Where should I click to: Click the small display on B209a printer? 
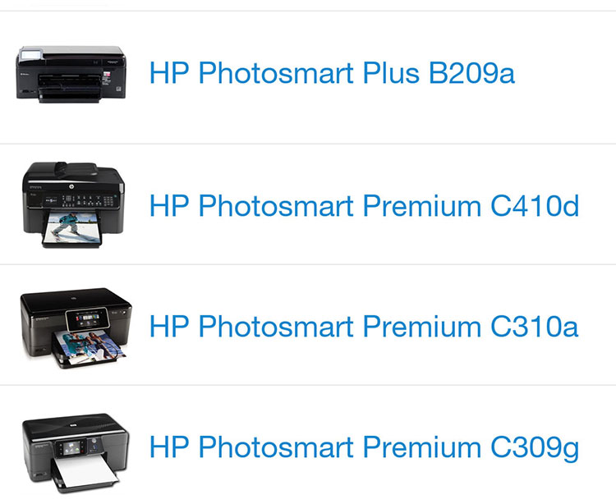tap(30, 54)
